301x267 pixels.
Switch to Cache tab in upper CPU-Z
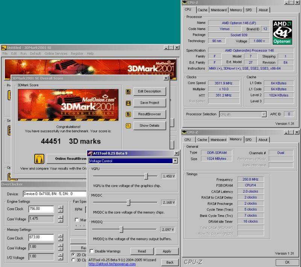tap(202, 10)
